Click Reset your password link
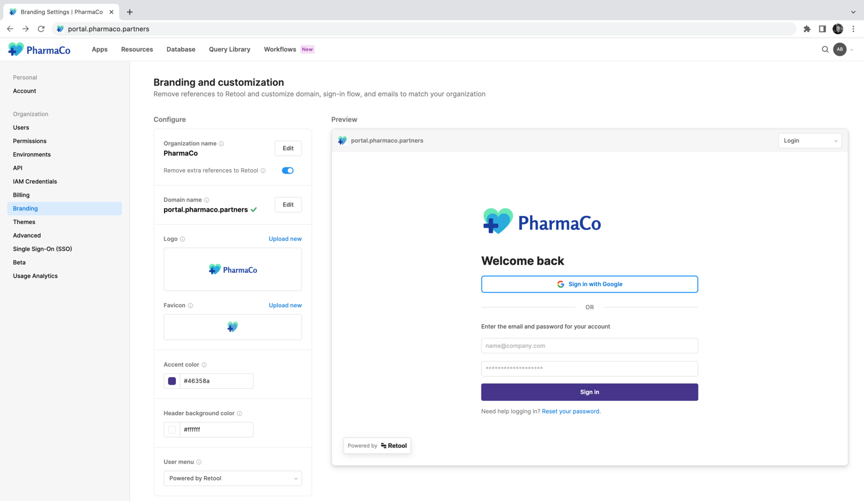 [570, 411]
